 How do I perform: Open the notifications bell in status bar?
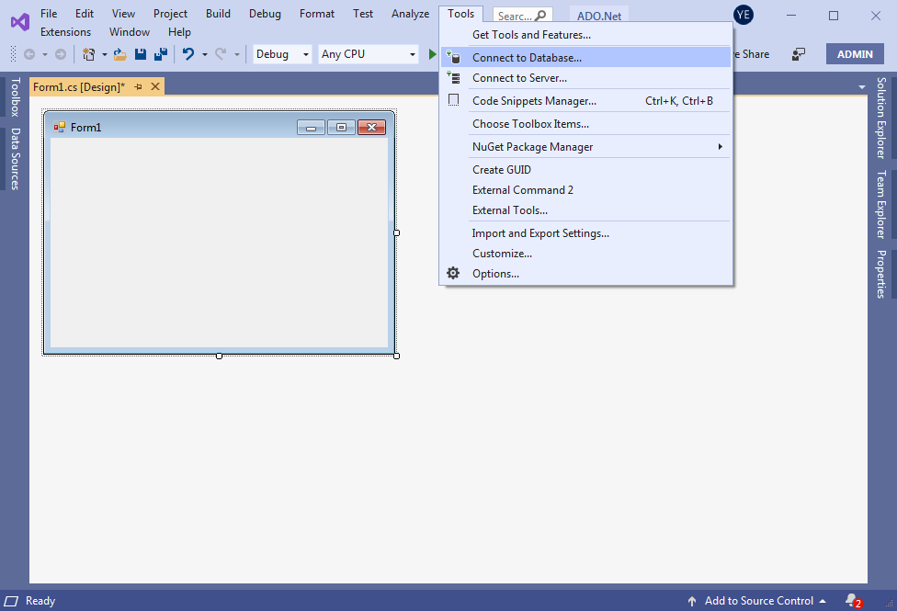(x=851, y=600)
